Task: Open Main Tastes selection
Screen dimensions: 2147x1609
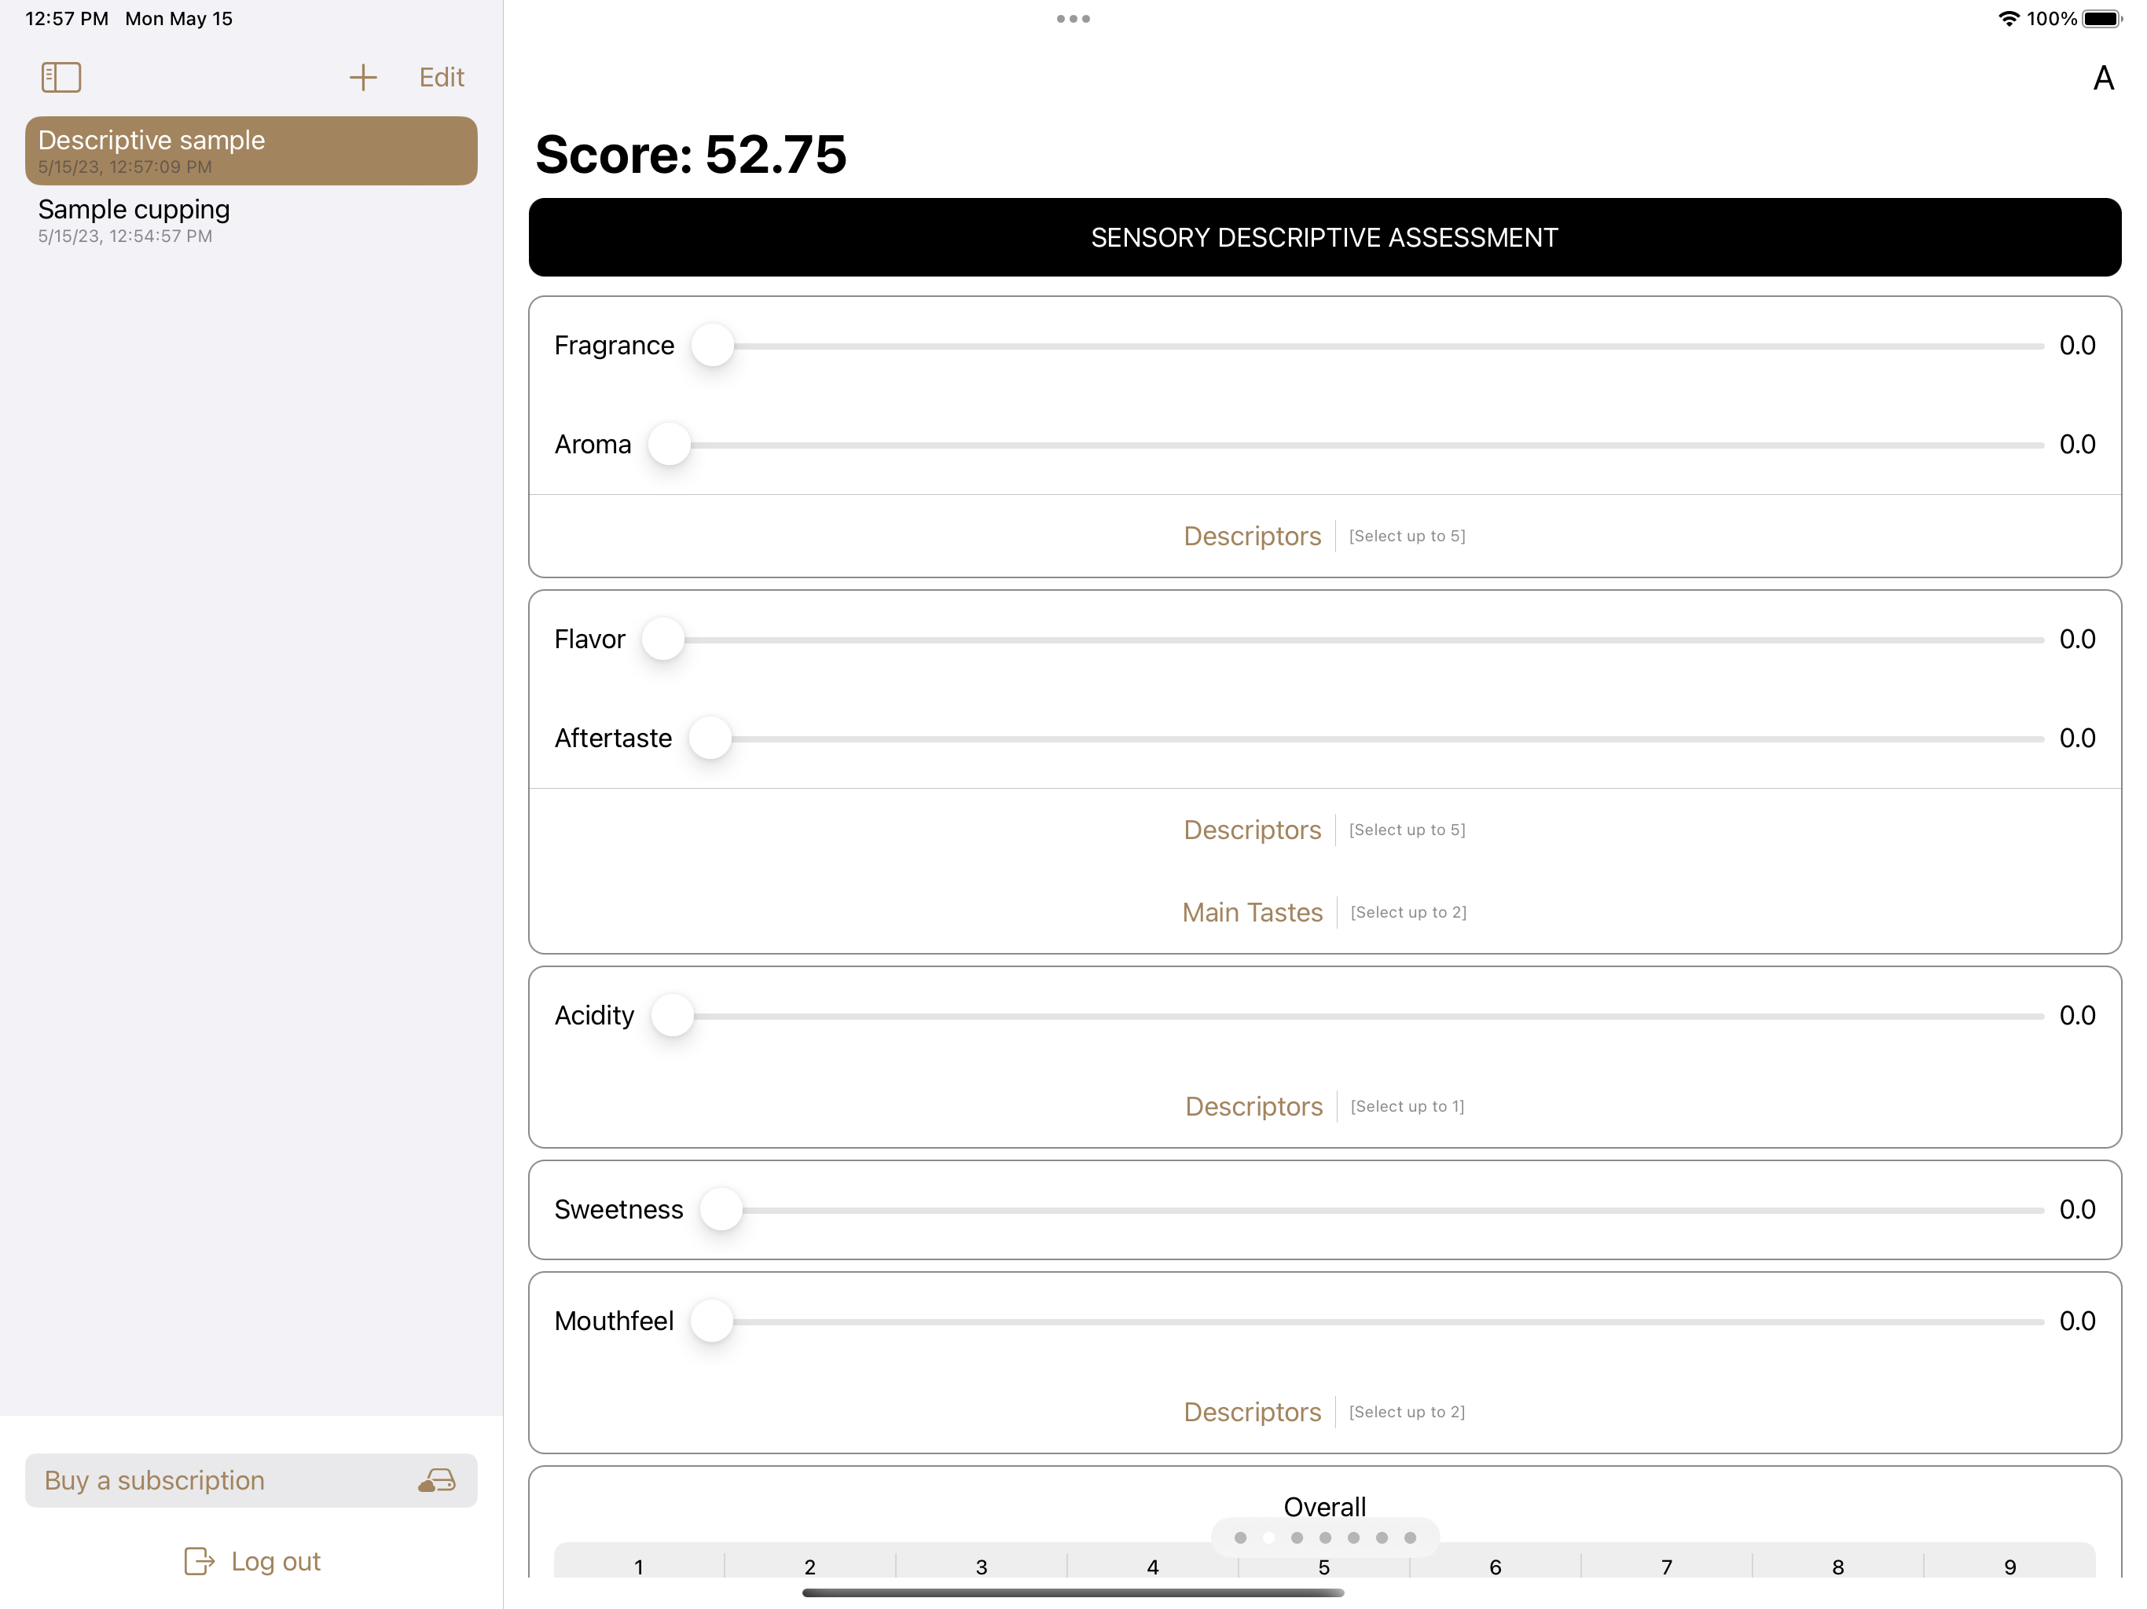Action: click(1252, 912)
